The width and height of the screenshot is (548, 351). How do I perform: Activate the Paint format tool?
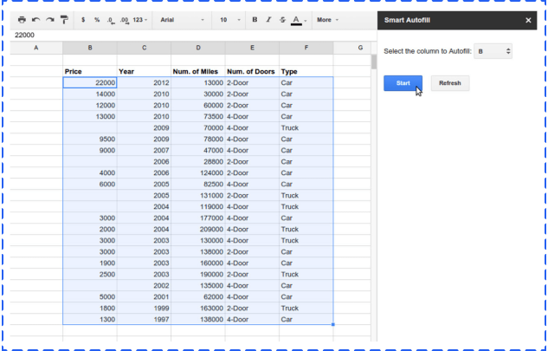64,19
